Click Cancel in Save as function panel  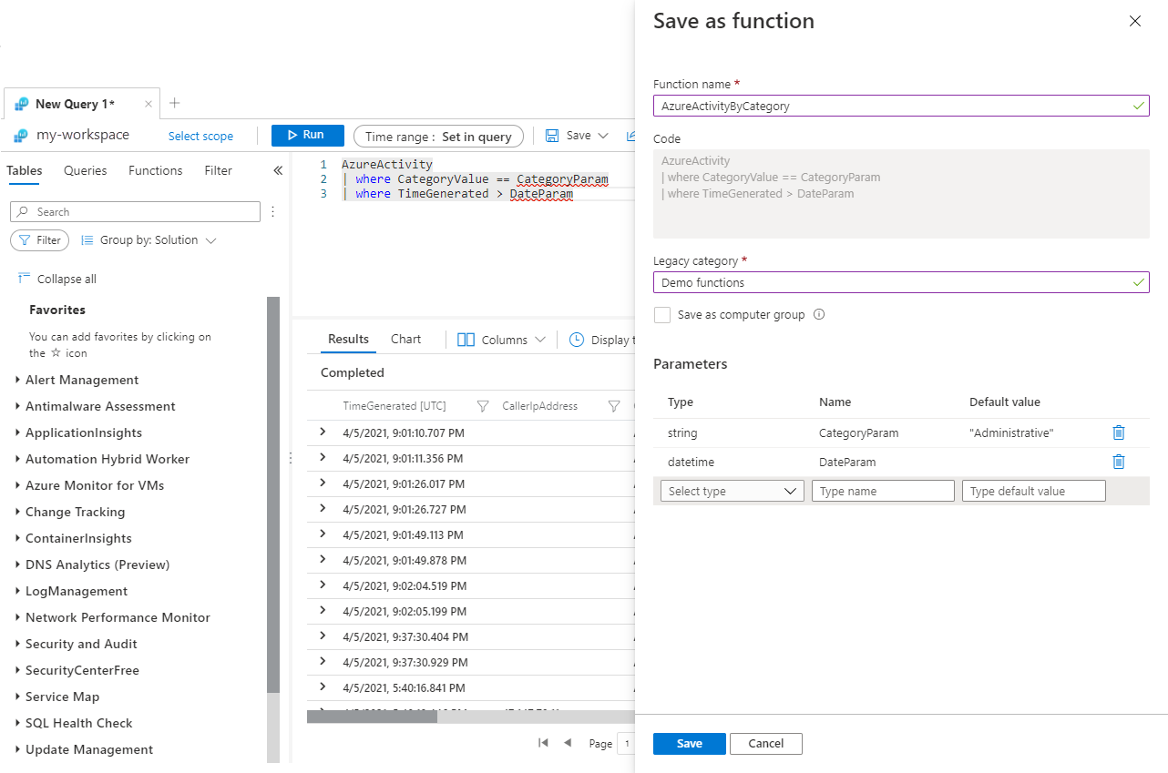[765, 743]
